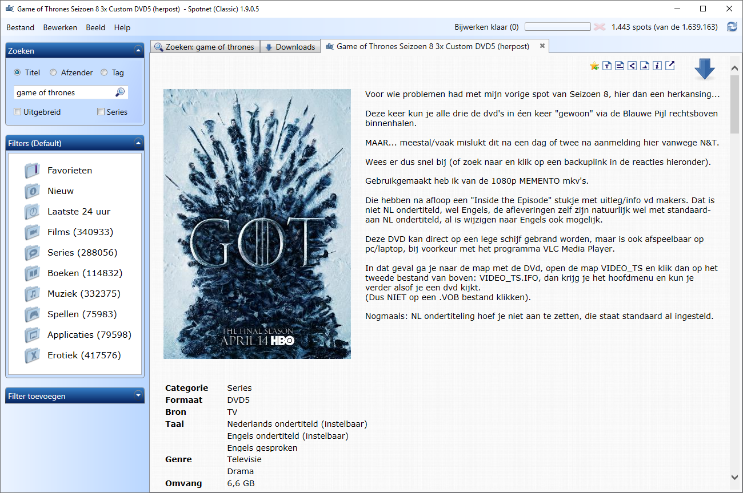The image size is (743, 493).
Task: Select the Tag radio button
Action: click(x=104, y=72)
